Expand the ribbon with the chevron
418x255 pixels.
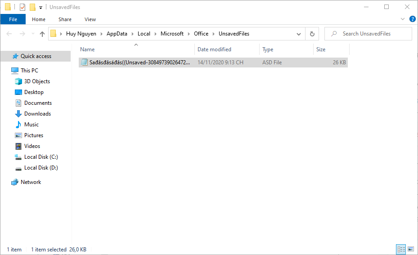coord(403,19)
